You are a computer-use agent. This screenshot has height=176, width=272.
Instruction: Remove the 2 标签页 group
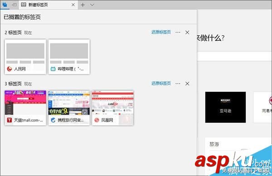pyautogui.click(x=187, y=33)
